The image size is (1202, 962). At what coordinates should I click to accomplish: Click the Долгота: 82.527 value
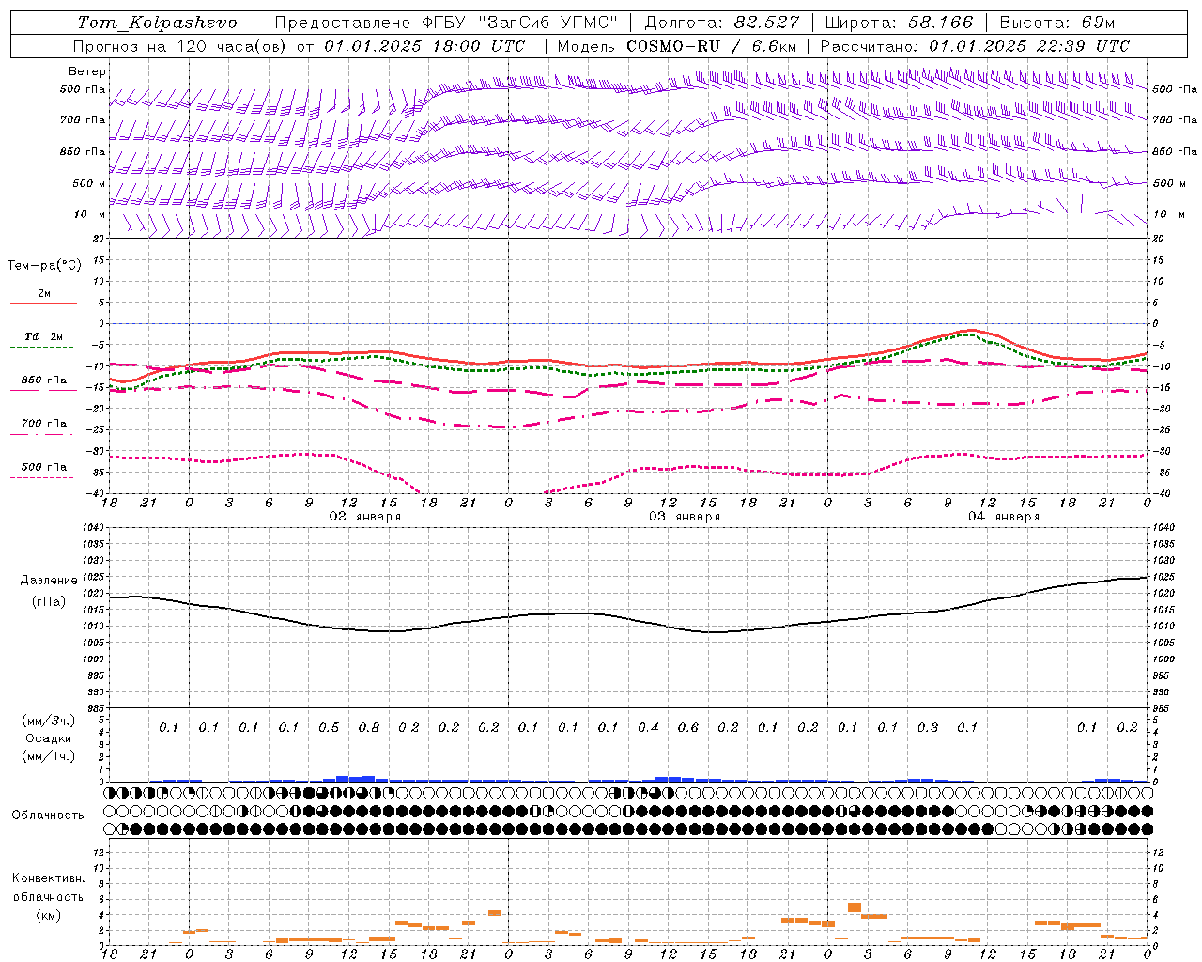click(722, 23)
